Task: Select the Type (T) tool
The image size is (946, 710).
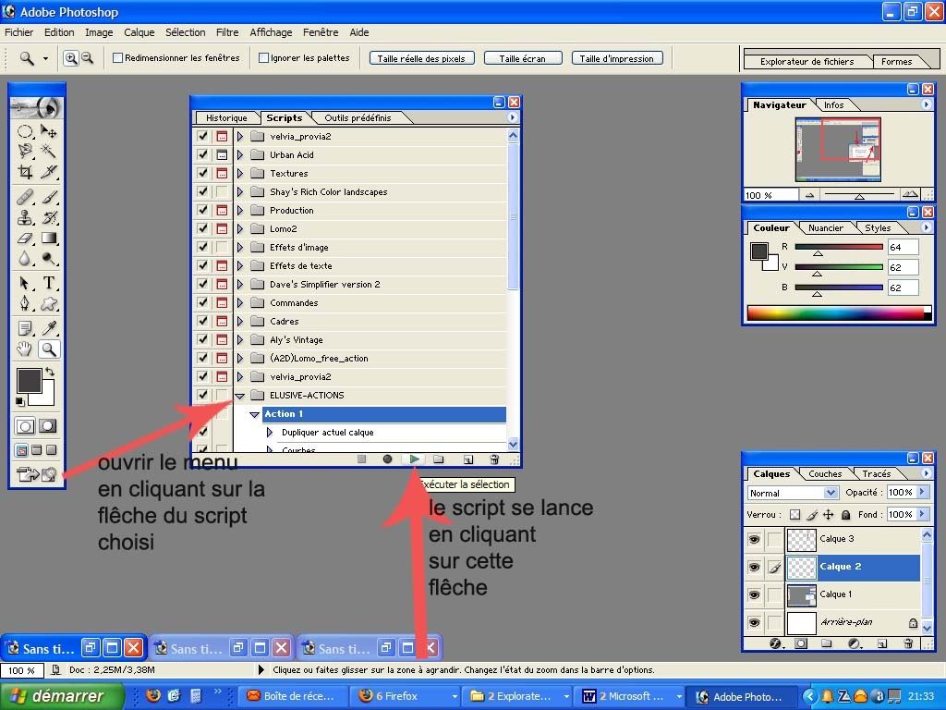Action: 49,283
